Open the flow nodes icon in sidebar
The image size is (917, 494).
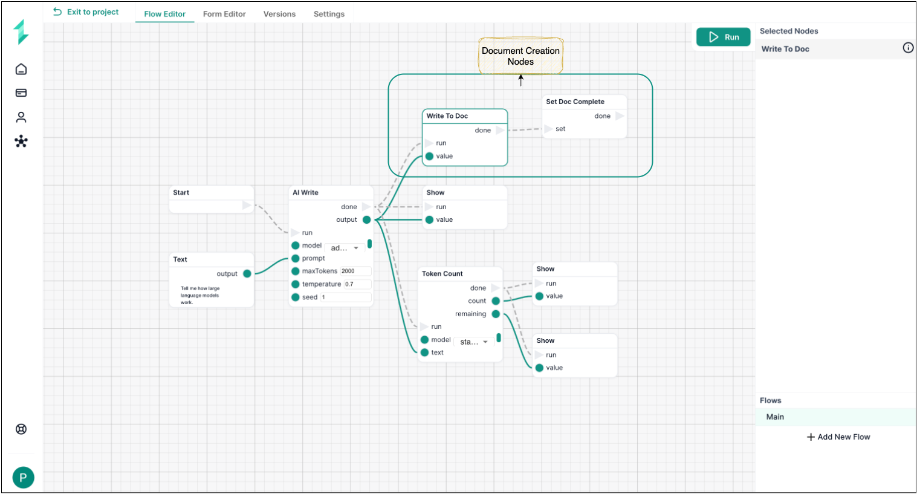click(21, 141)
